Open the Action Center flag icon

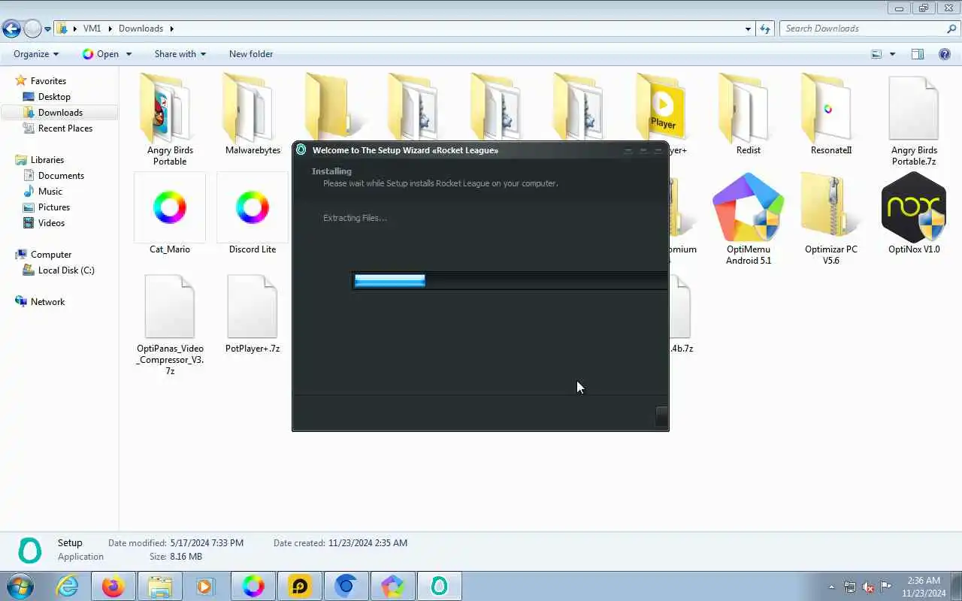pos(886,587)
